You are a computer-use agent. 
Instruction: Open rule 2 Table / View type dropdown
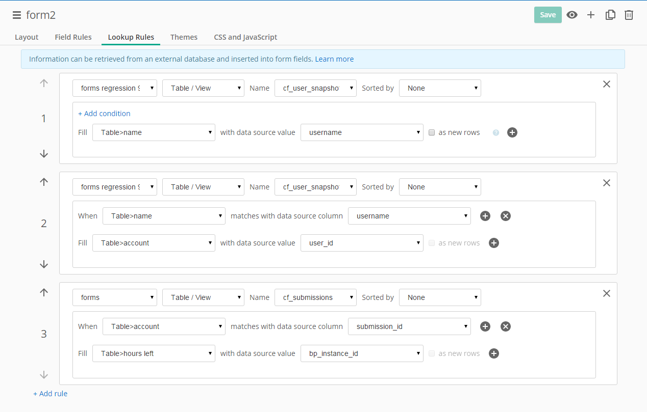203,187
